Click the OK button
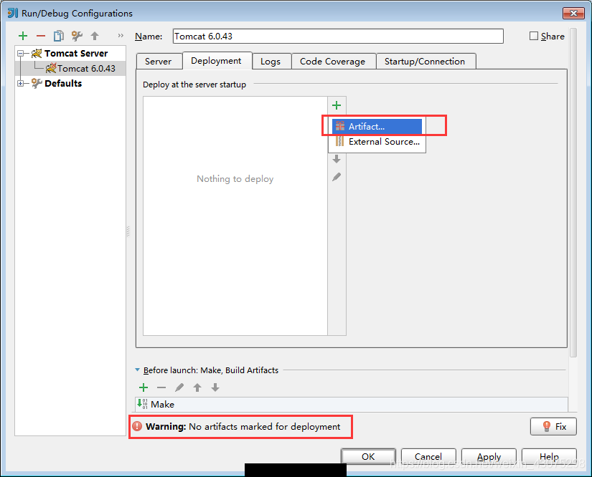 click(x=368, y=457)
